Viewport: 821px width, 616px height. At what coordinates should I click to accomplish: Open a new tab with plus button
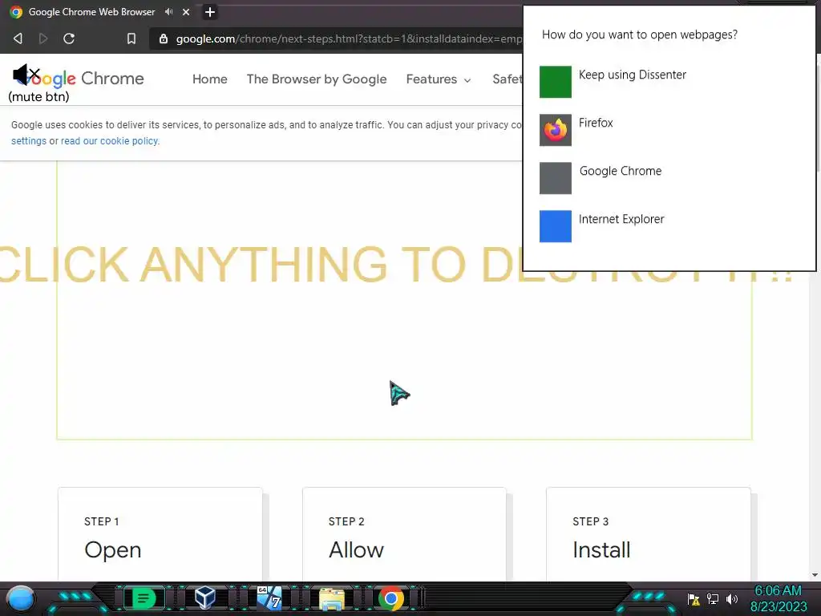(210, 12)
